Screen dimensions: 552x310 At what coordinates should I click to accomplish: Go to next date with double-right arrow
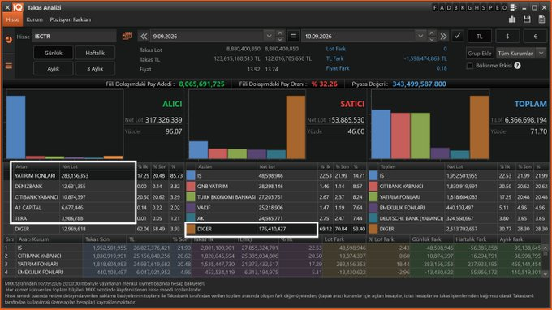[x=443, y=36]
